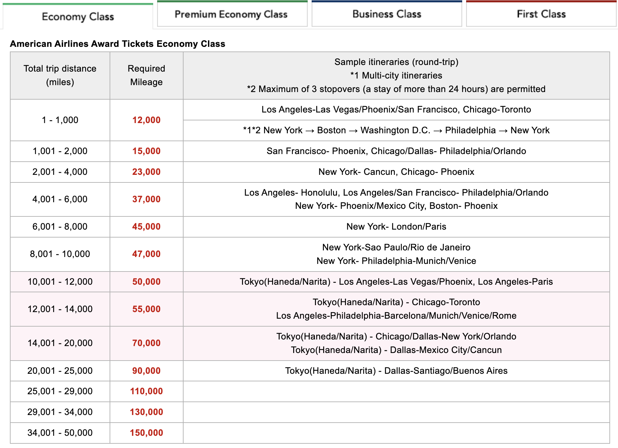Viewport: 618px width, 448px height.
Task: Click the '55,000' required mileage value
Action: coord(147,309)
